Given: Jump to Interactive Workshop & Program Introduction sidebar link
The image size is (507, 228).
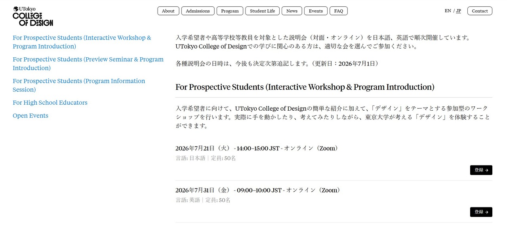Looking at the screenshot, I should [82, 42].
